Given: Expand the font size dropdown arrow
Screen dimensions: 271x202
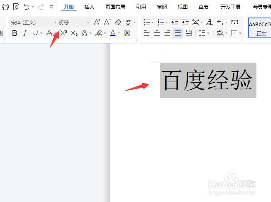Looking at the screenshot, I should pos(88,23).
